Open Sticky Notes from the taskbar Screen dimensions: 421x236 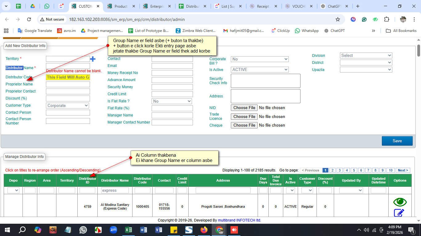[174, 230]
